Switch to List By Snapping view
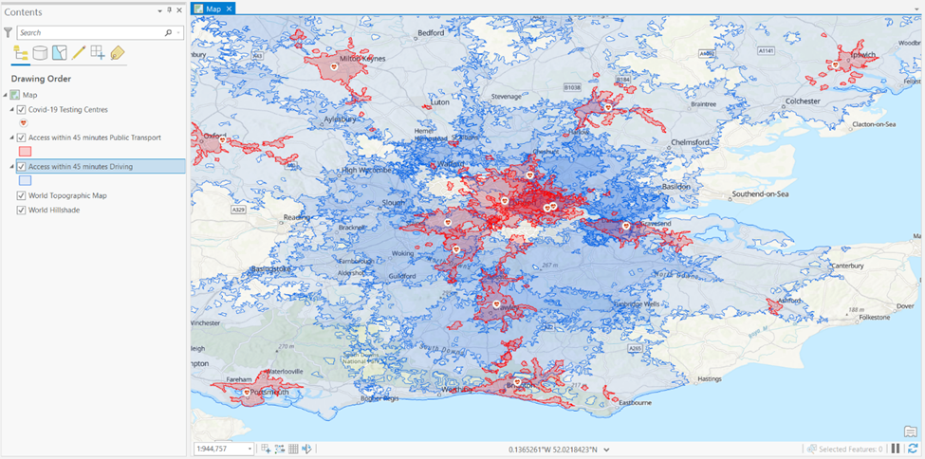This screenshot has width=925, height=459. click(98, 53)
